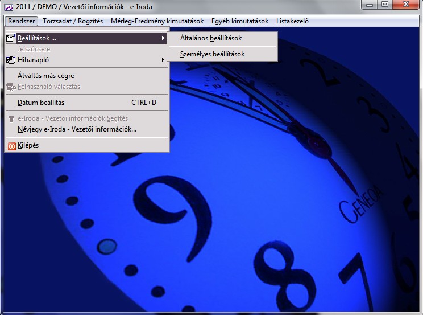Open Névjegy e-Iroda about entry
This screenshot has height=315, width=423.
click(77, 129)
